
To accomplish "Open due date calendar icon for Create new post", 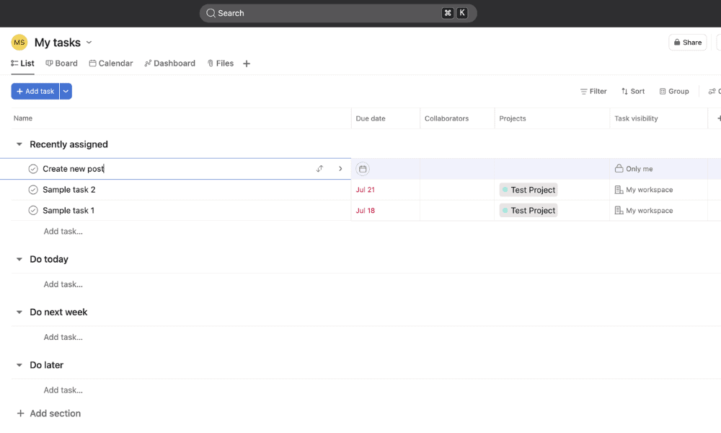I will pyautogui.click(x=363, y=169).
